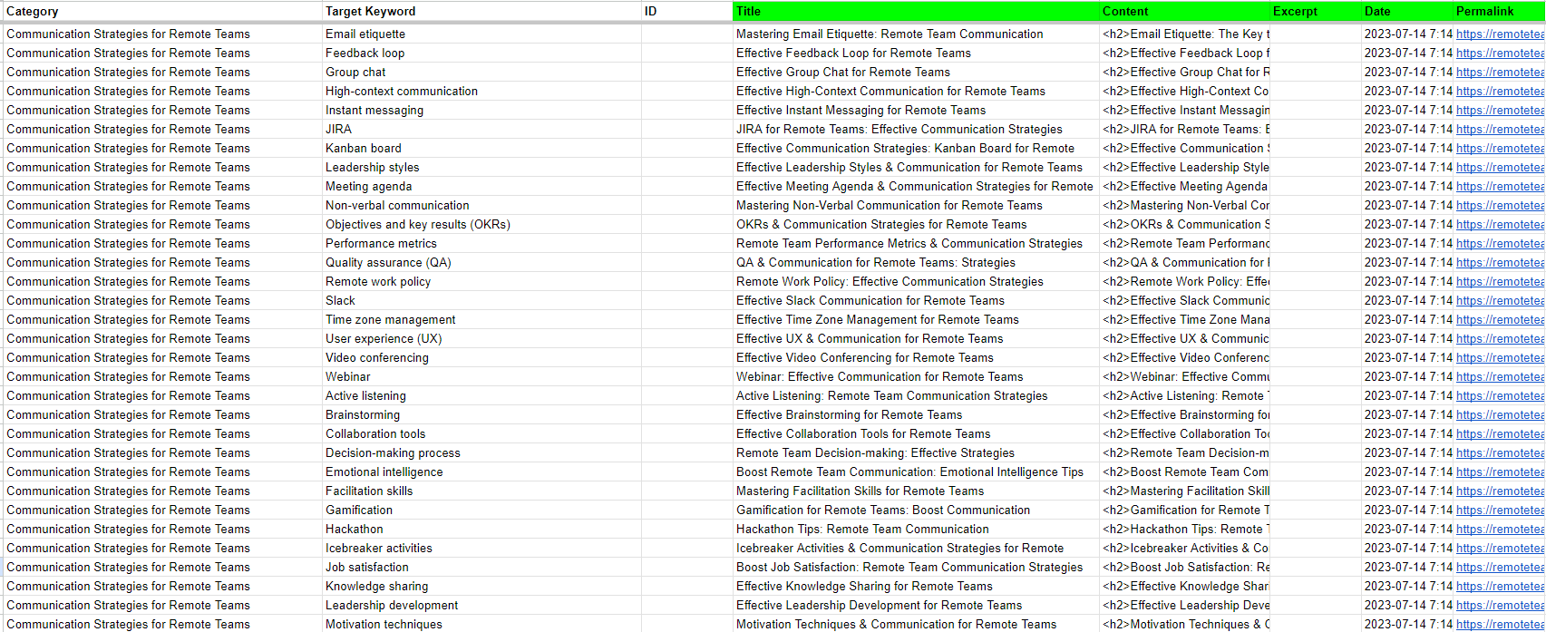
Task: Select the 'JIRA' target keyword cell
Action: [338, 130]
